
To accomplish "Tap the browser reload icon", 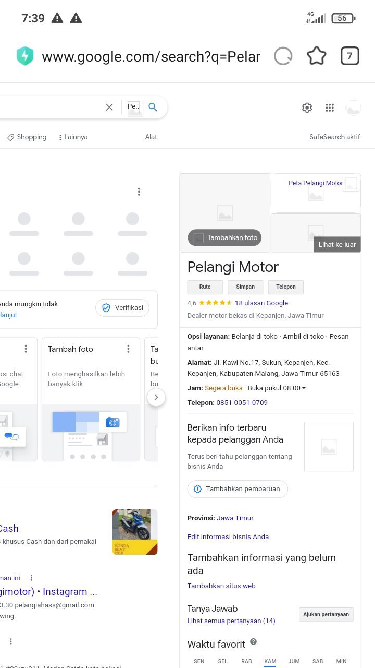I will (x=283, y=56).
